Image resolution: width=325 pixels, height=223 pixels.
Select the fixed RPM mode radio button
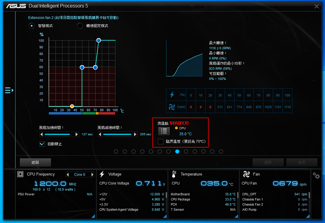click(80, 26)
